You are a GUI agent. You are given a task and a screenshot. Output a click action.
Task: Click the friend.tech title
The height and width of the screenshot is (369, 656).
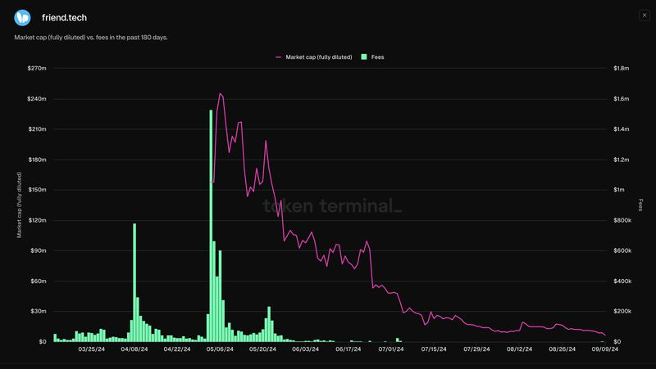pyautogui.click(x=65, y=17)
